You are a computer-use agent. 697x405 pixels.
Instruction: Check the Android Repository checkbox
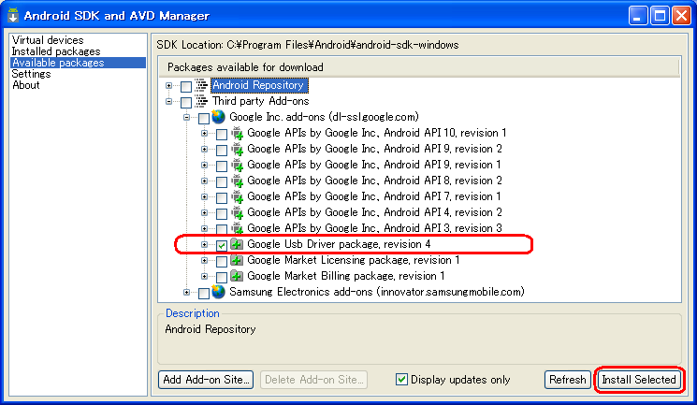pyautogui.click(x=185, y=86)
